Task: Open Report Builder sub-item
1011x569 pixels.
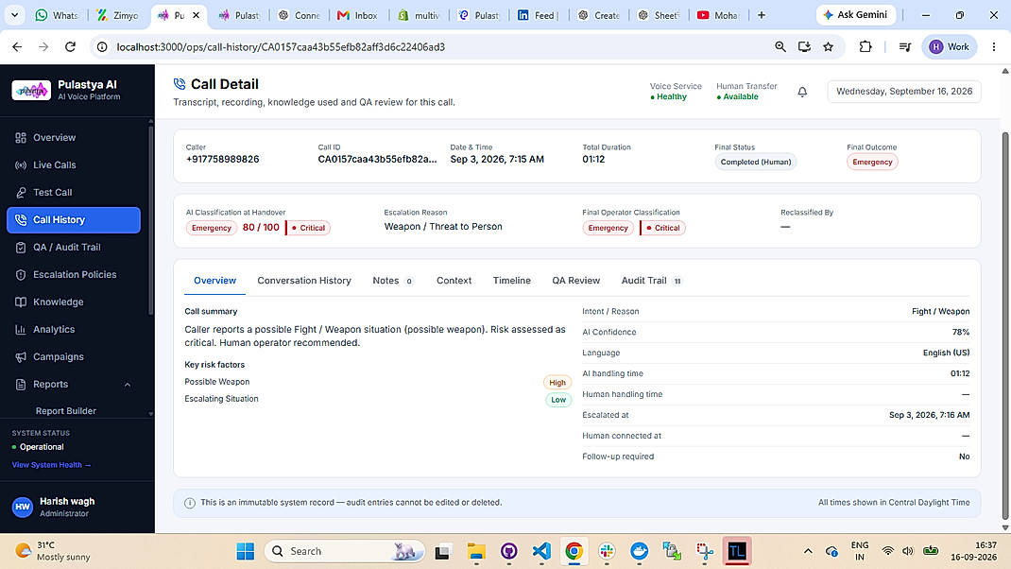Action: click(66, 411)
